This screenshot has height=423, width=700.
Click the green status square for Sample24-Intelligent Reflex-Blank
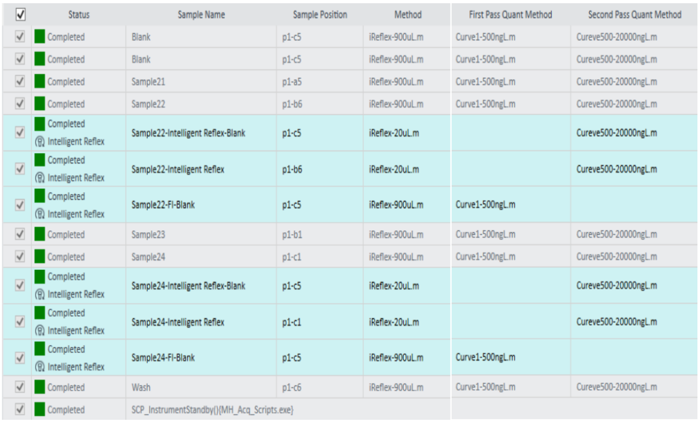40,276
